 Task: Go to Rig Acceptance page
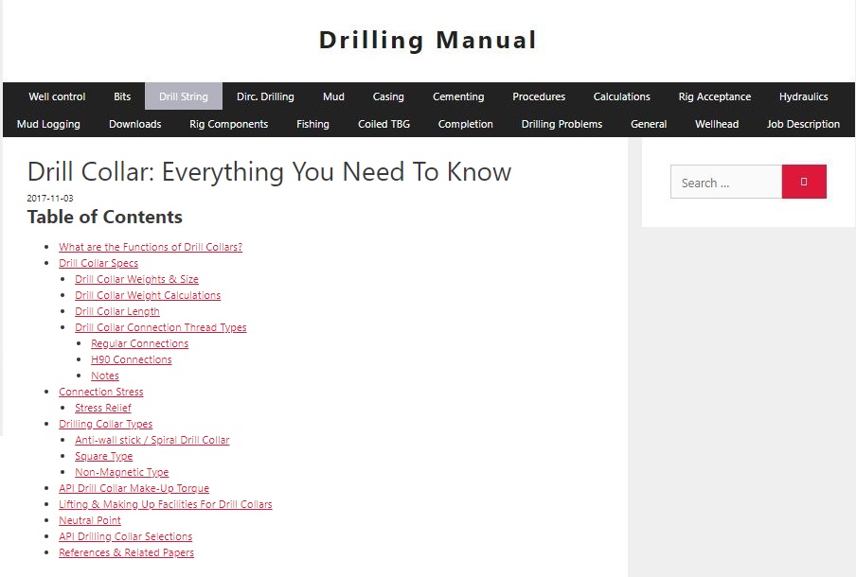(715, 96)
